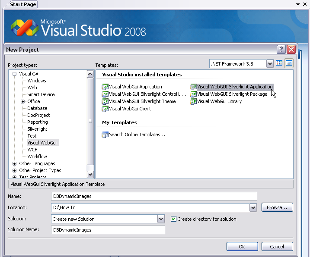
Task: Select DocProject project type
Action: click(x=38, y=115)
